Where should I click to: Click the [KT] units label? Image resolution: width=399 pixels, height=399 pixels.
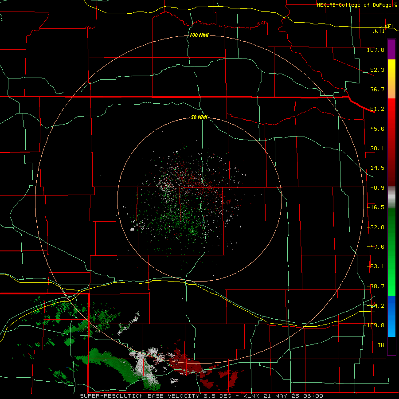point(379,31)
